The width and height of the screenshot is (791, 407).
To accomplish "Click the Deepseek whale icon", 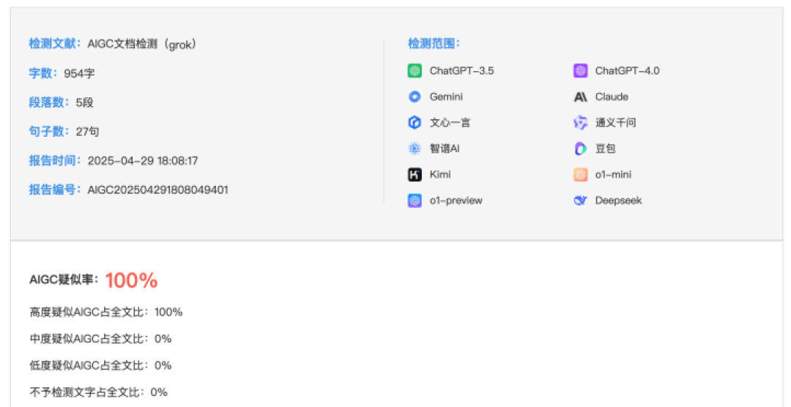I will click(581, 201).
